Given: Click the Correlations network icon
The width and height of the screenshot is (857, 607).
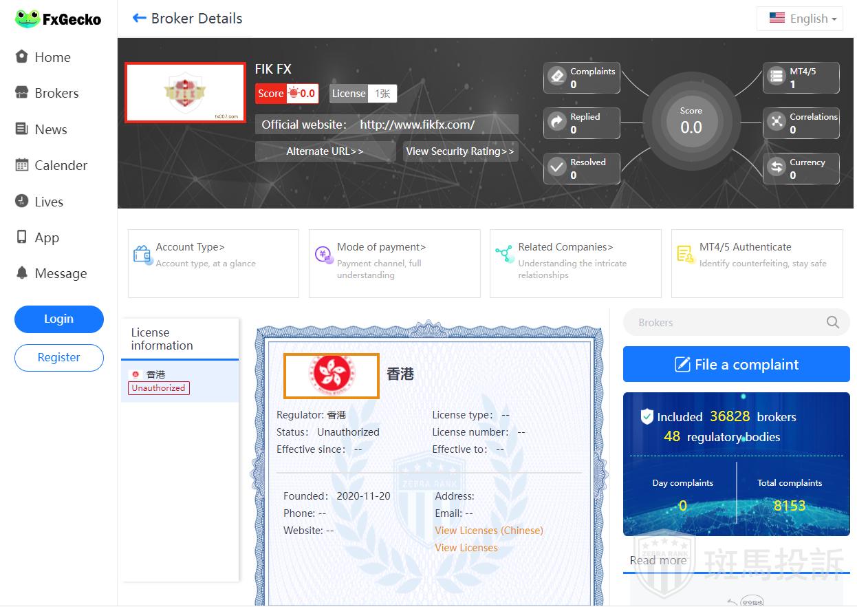Looking at the screenshot, I should (x=777, y=123).
